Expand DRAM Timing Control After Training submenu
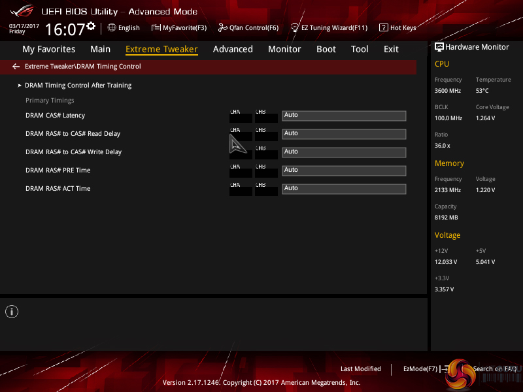The height and width of the screenshot is (392, 523). tap(78, 86)
